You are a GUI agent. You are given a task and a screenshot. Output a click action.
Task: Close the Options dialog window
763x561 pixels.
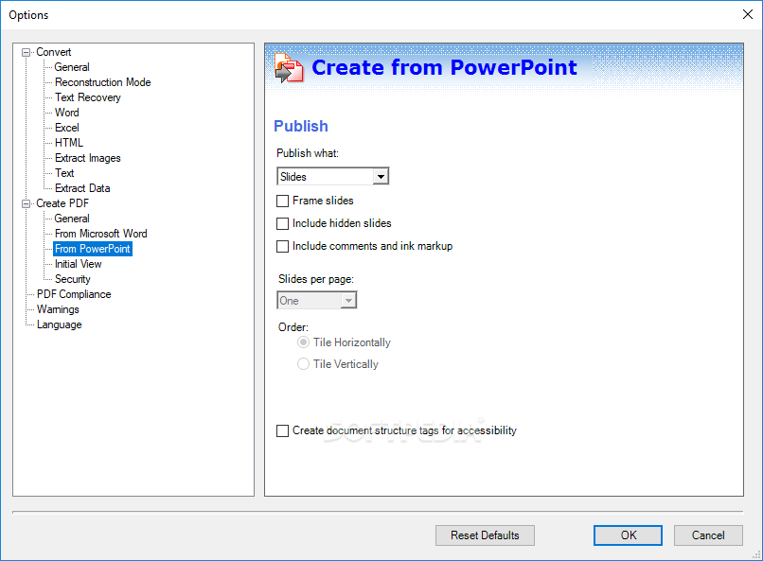748,14
